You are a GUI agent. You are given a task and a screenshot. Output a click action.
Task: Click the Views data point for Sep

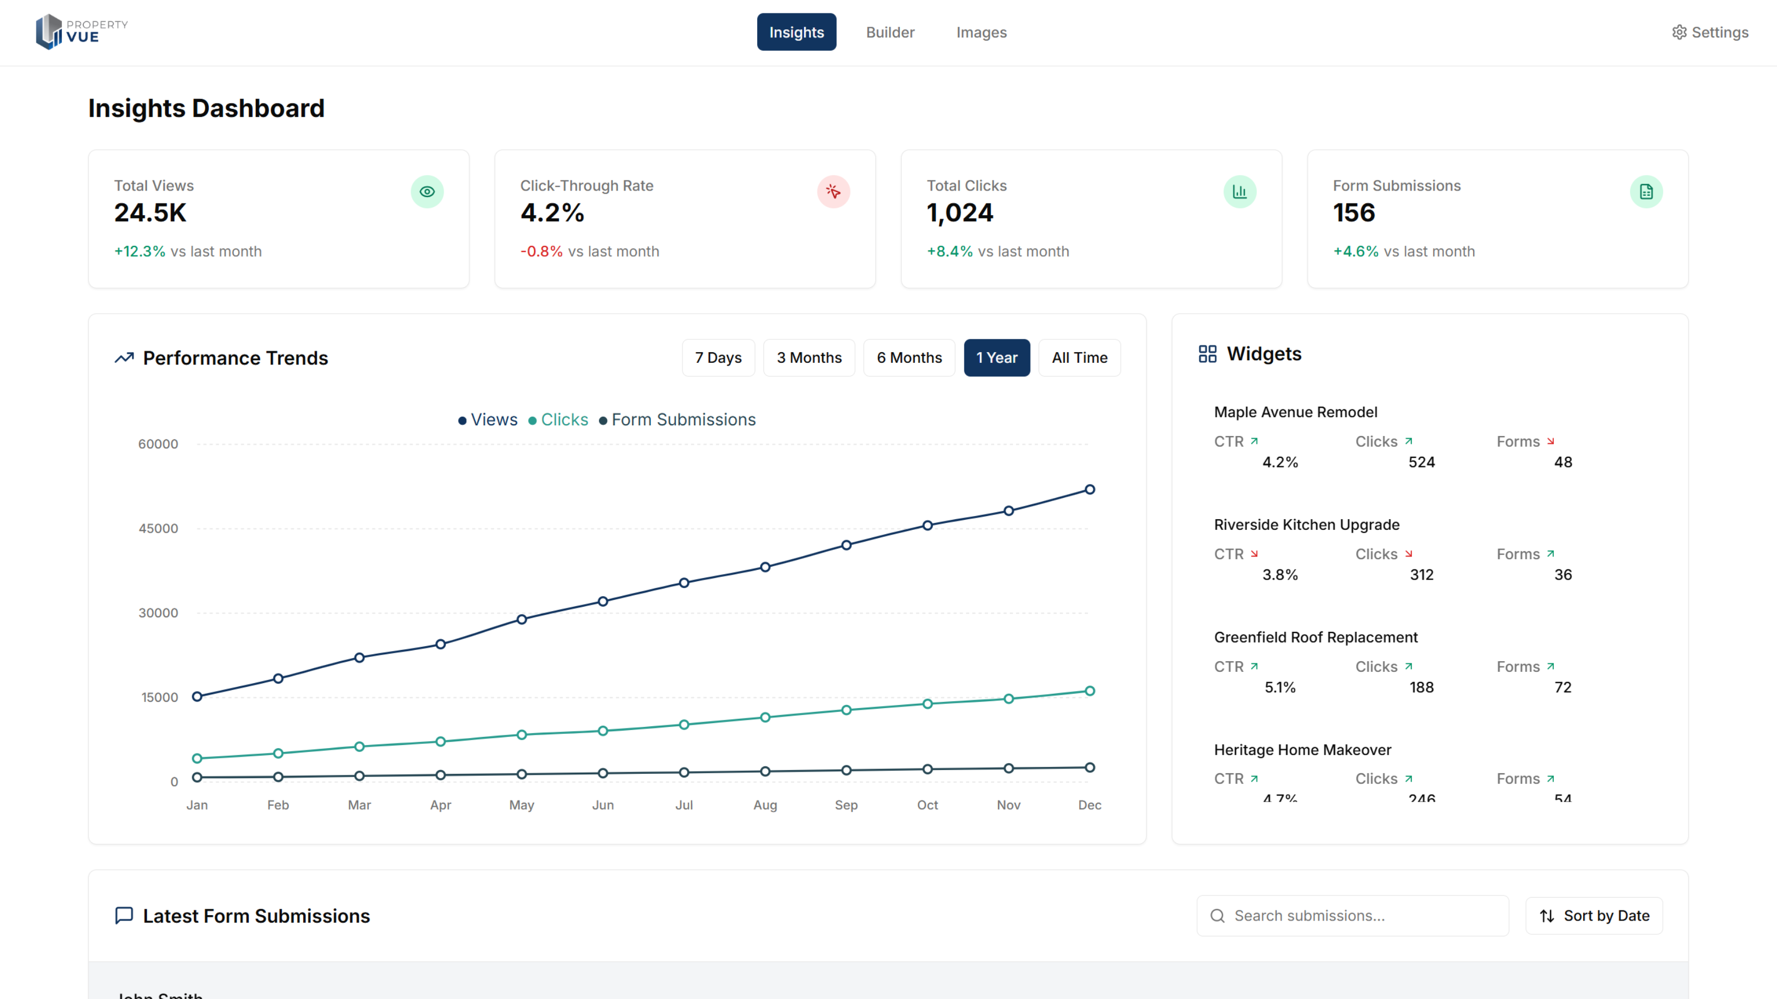[846, 545]
